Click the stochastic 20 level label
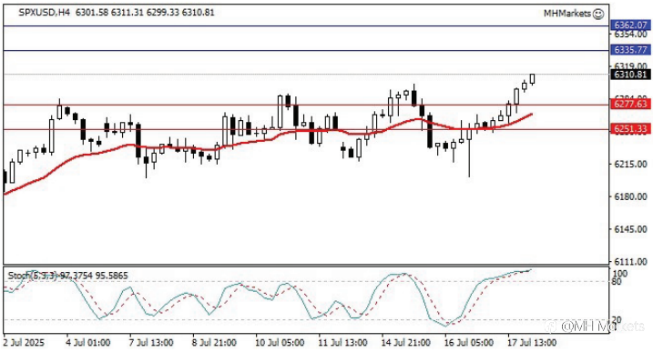 point(617,320)
